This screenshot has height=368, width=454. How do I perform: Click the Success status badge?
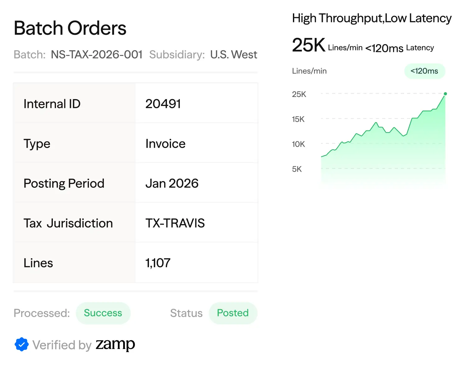point(103,313)
